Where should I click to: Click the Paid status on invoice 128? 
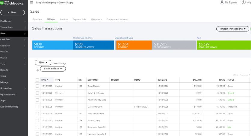point(229,127)
